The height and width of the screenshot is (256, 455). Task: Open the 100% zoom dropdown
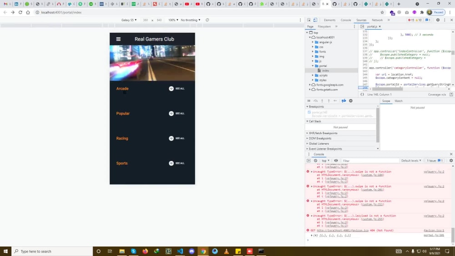point(173,20)
